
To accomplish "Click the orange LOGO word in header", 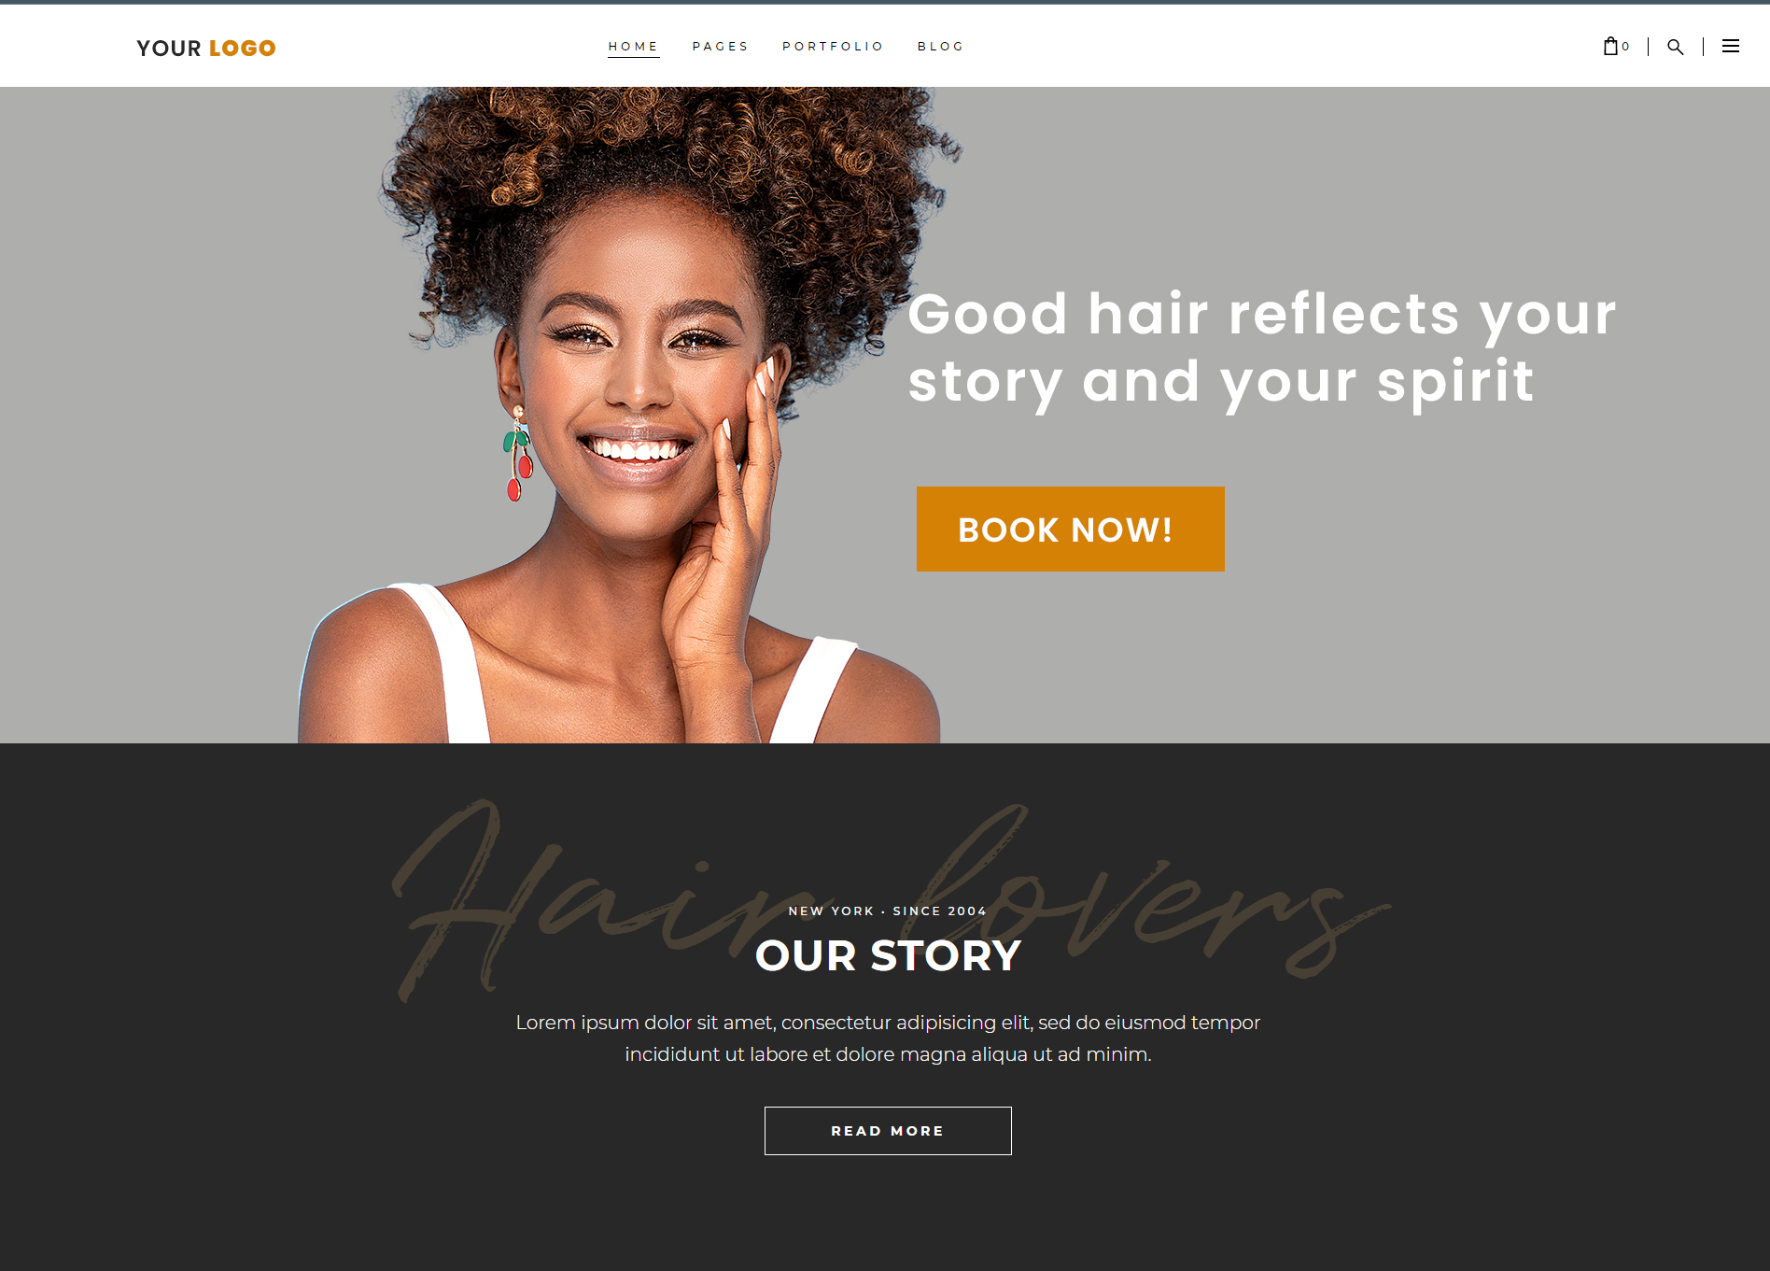I will [243, 49].
